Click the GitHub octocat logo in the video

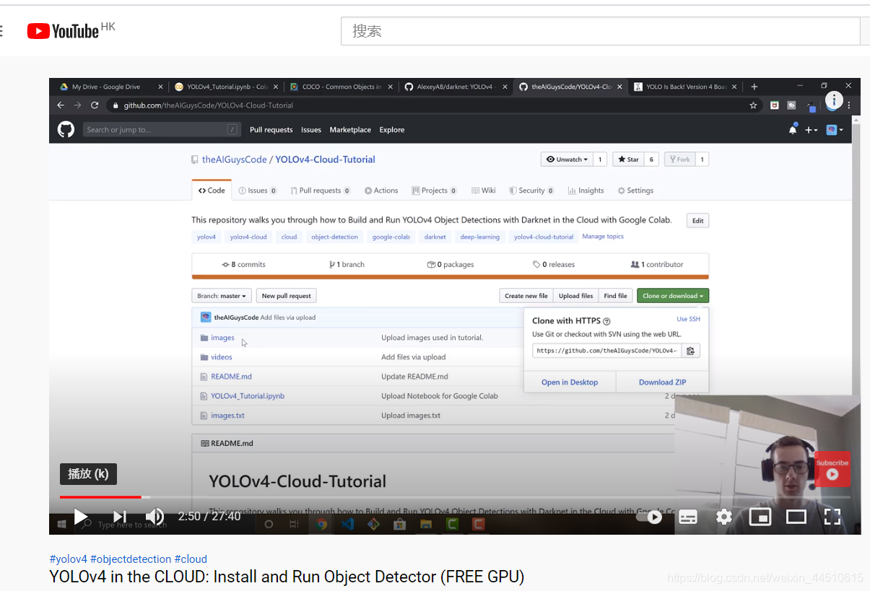click(x=66, y=129)
